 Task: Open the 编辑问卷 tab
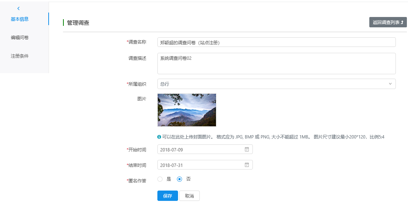pyautogui.click(x=20, y=38)
